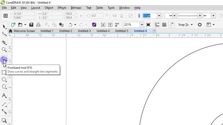Select the Pick tool
Viewport: 223px width, 125px height.
4,26
